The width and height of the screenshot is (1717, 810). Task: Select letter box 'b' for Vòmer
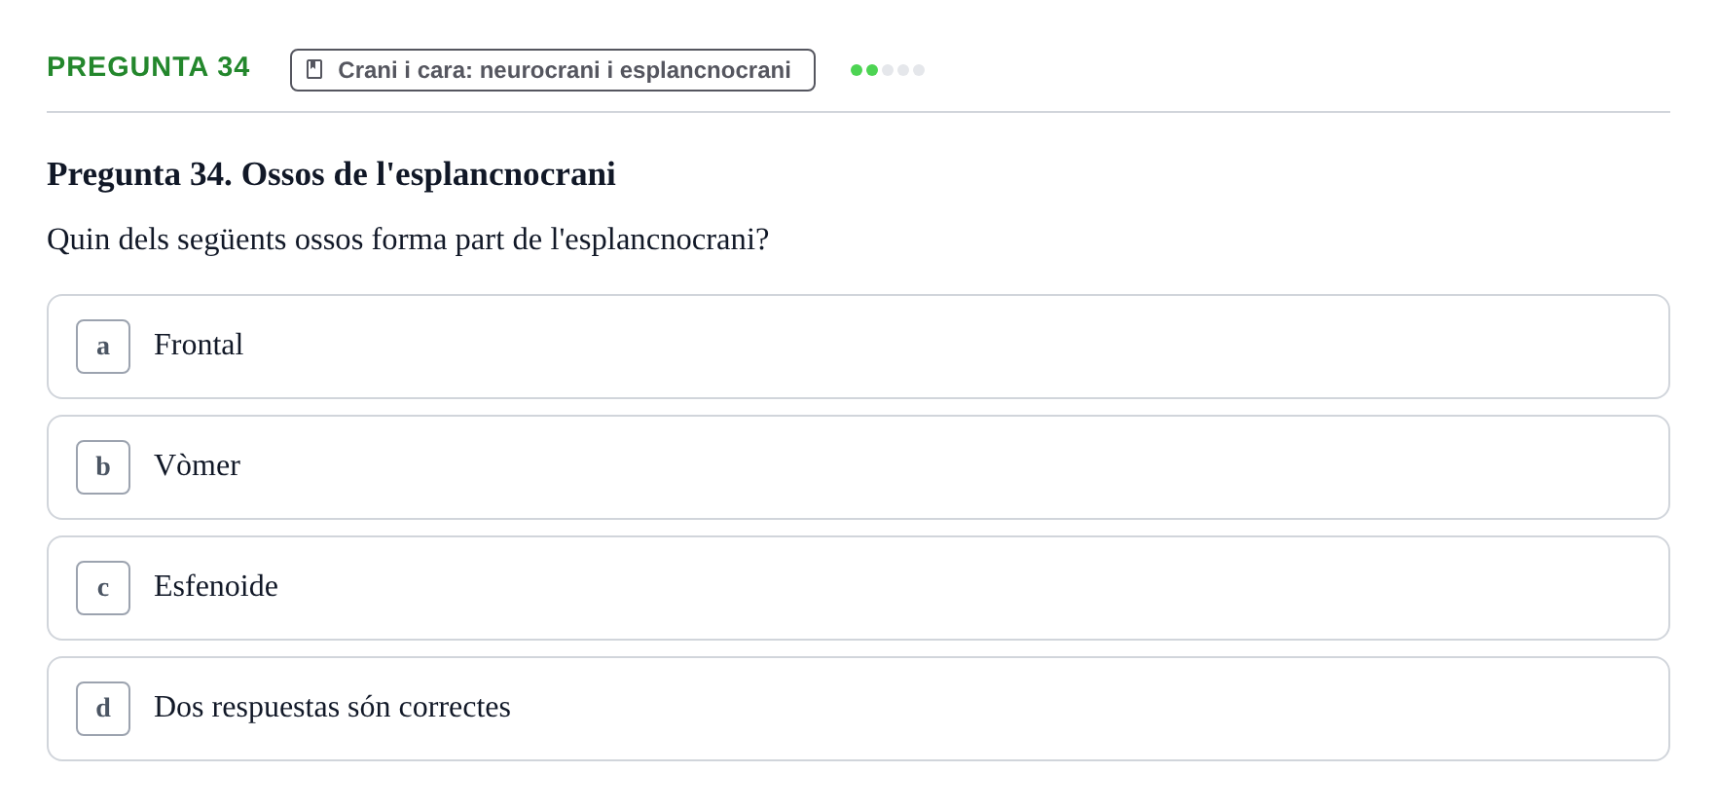(x=103, y=467)
